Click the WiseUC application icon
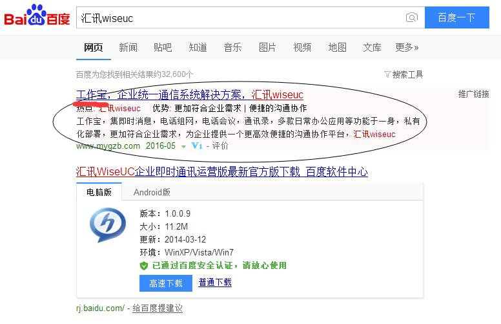Image resolution: width=501 pixels, height=324 pixels. [x=108, y=225]
